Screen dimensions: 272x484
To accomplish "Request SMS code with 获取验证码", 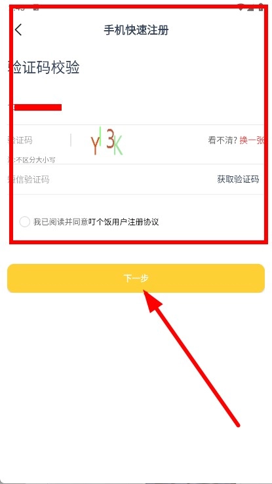I will 238,179.
